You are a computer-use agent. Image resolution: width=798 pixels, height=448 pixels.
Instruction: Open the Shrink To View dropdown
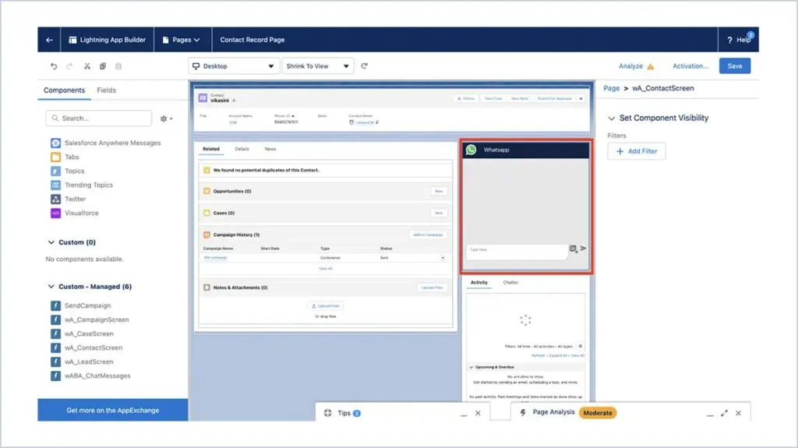[318, 66]
